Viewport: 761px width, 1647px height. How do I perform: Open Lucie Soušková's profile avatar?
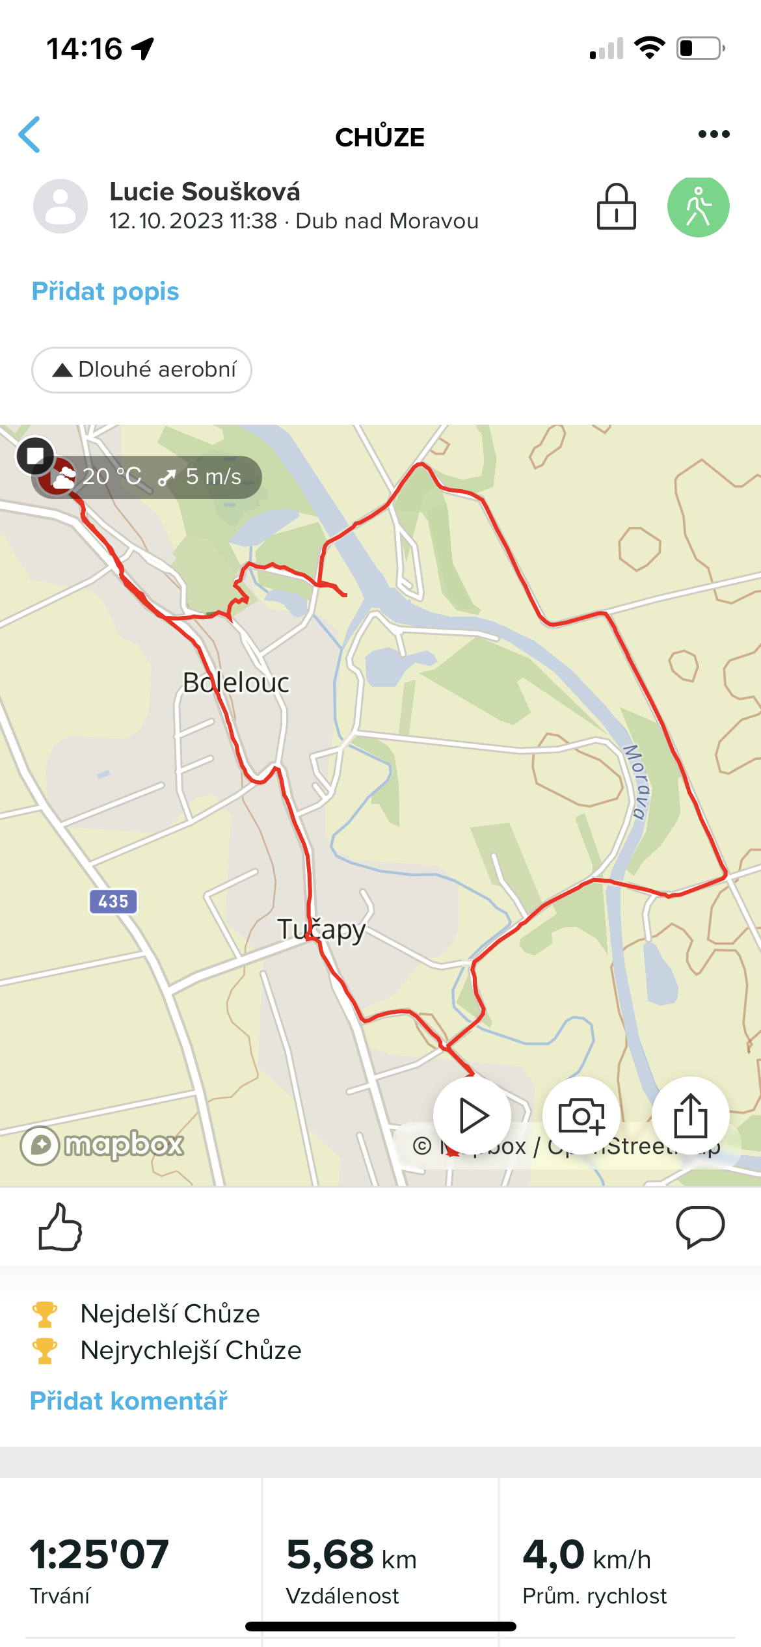60,206
